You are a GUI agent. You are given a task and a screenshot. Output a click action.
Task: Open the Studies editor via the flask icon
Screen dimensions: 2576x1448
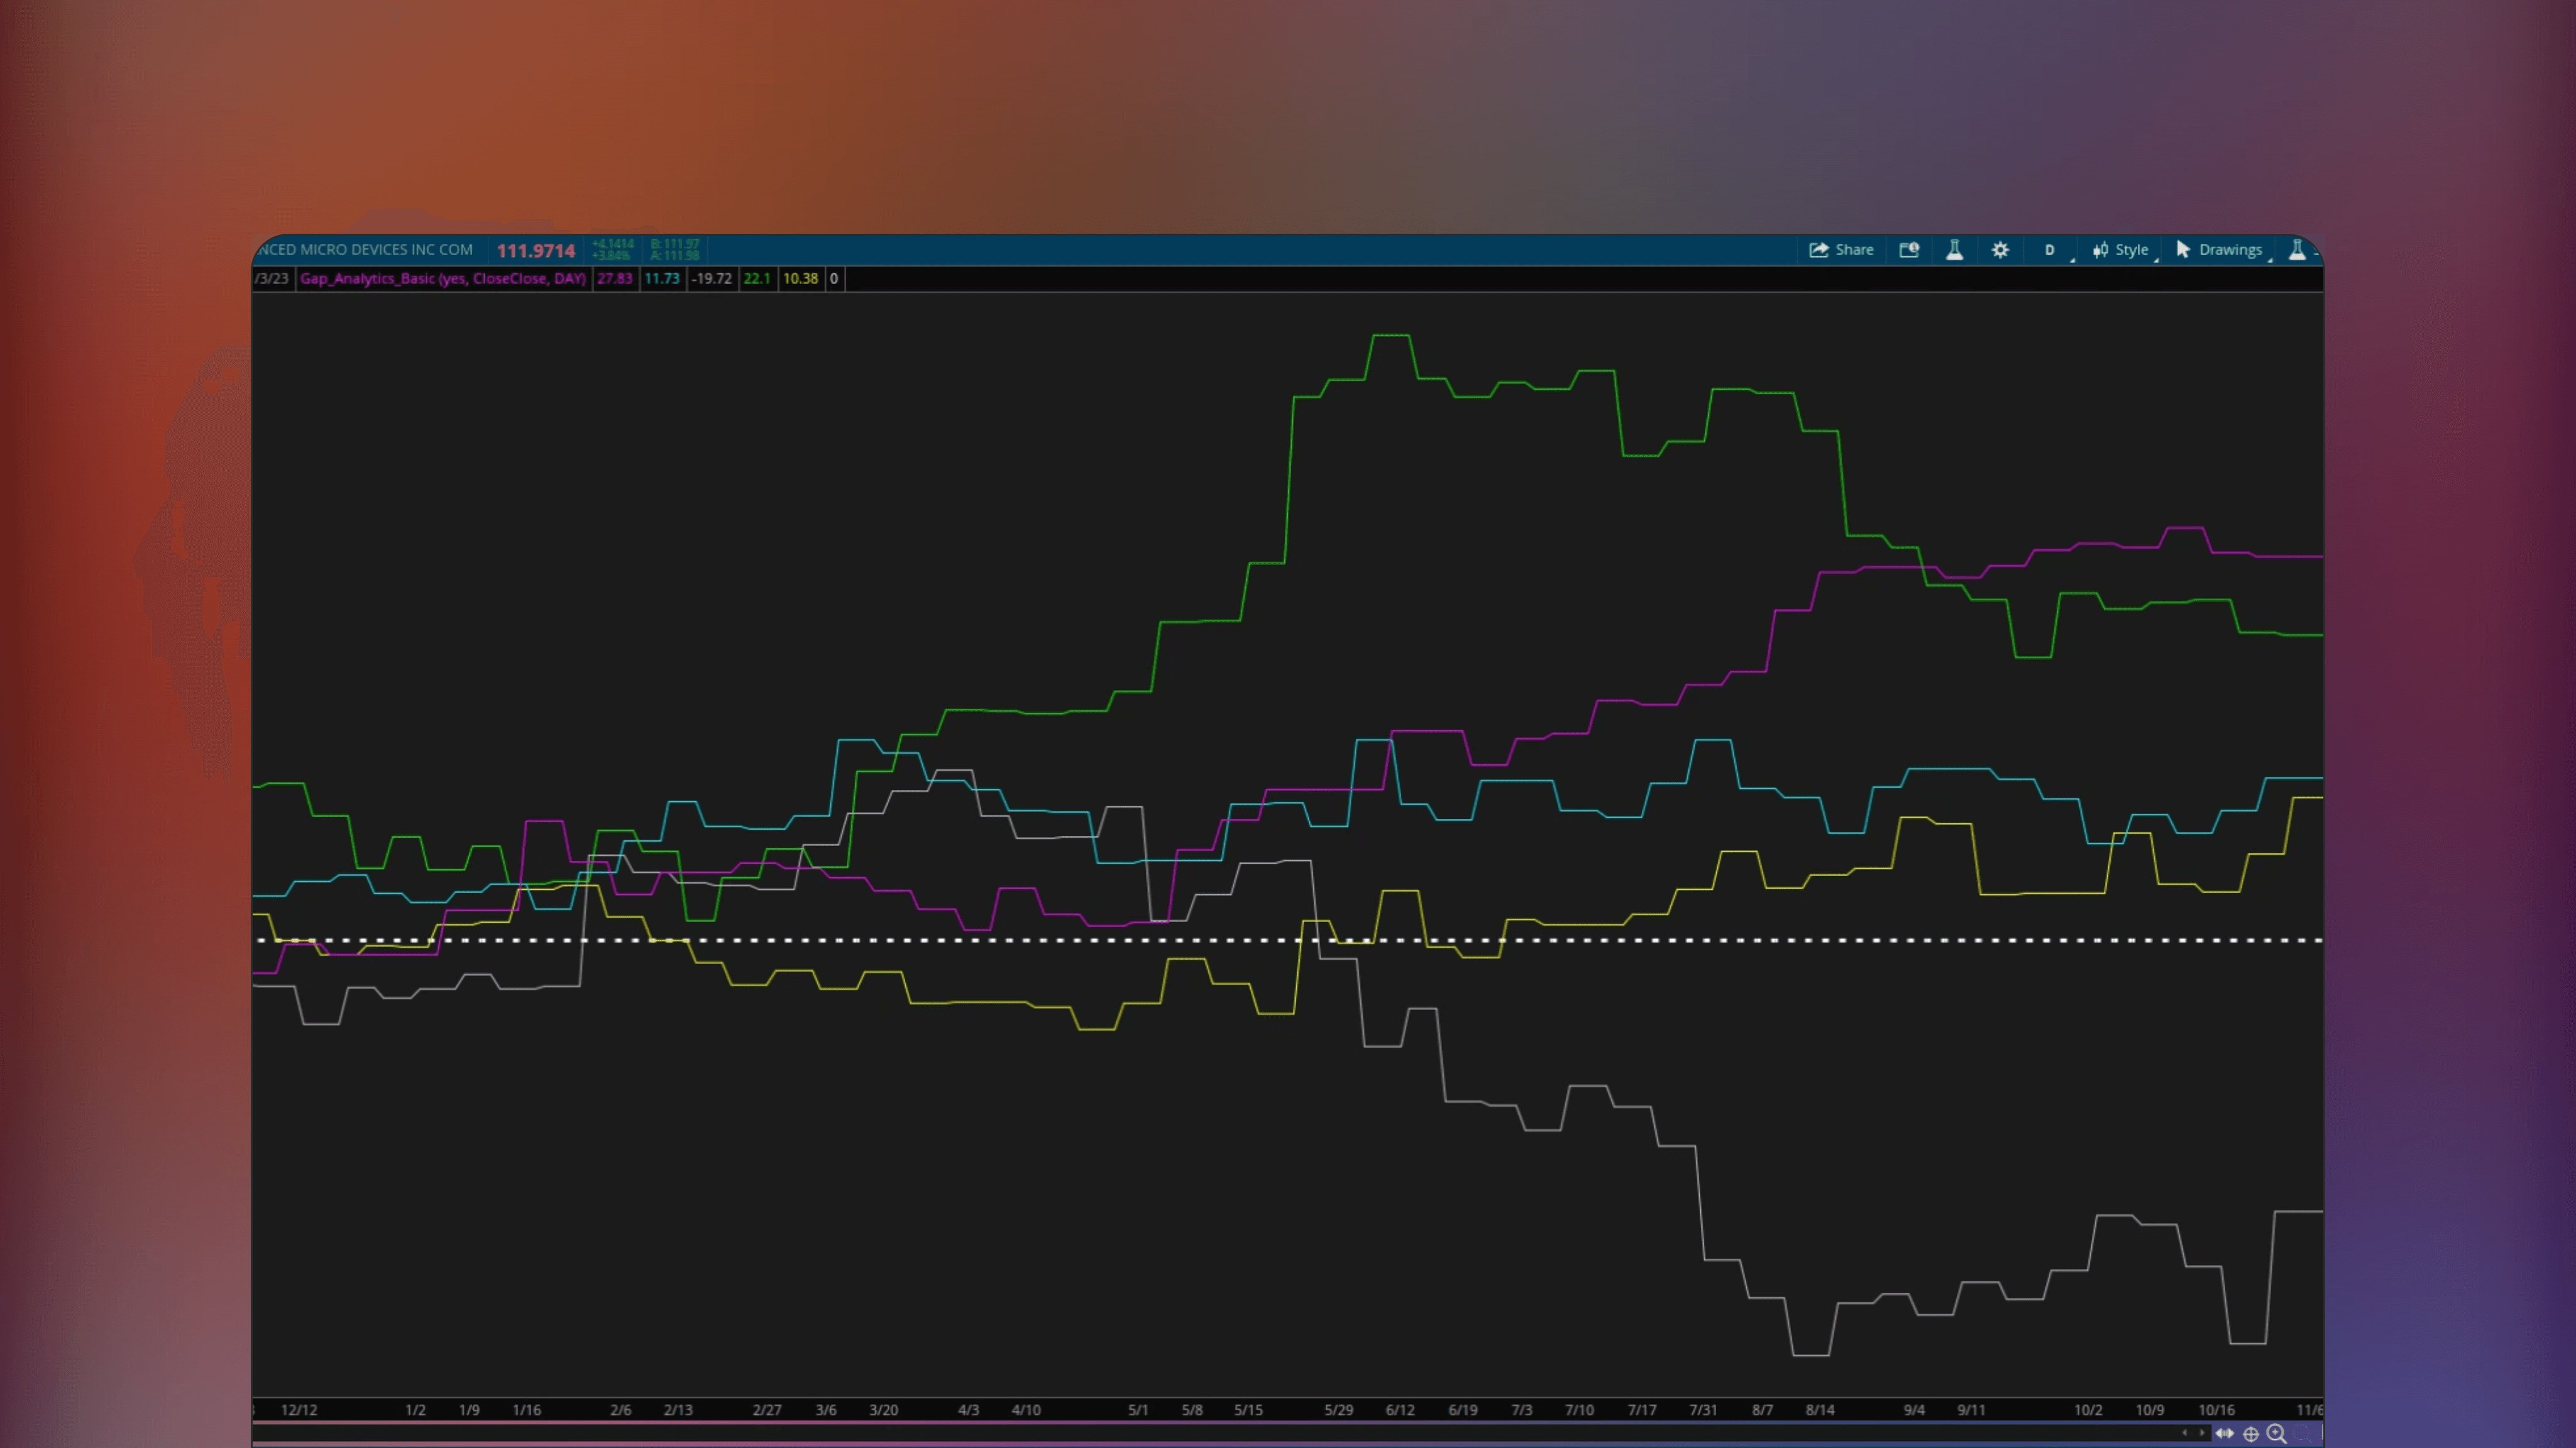1955,249
